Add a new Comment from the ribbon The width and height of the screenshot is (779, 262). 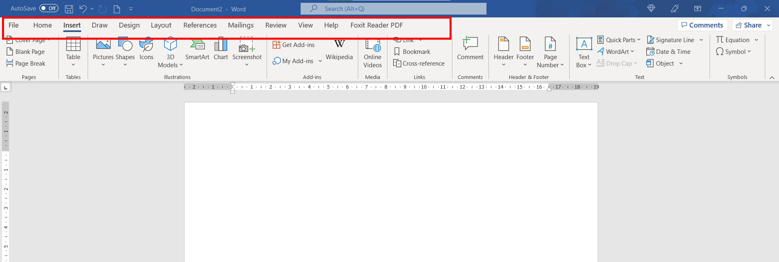(x=470, y=49)
